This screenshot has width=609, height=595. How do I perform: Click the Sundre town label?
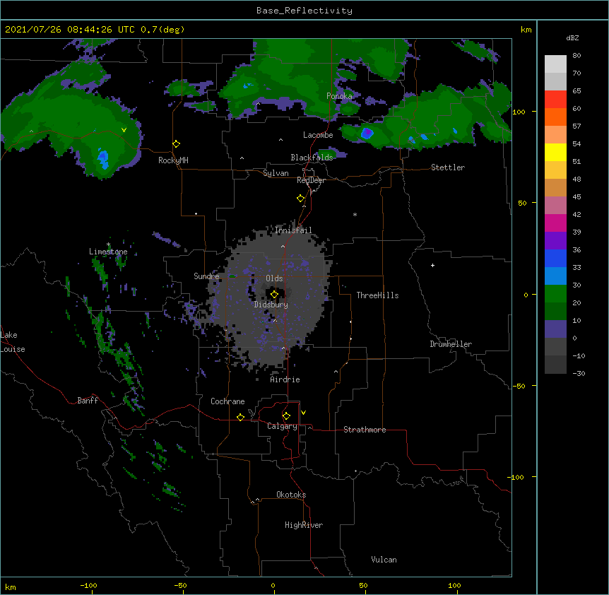[x=206, y=276]
